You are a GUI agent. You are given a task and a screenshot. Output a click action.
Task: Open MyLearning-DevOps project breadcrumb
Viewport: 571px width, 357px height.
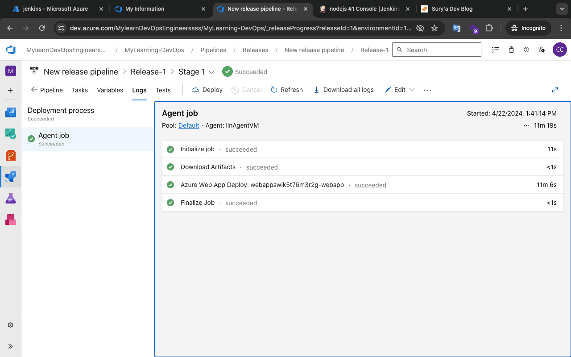point(154,50)
